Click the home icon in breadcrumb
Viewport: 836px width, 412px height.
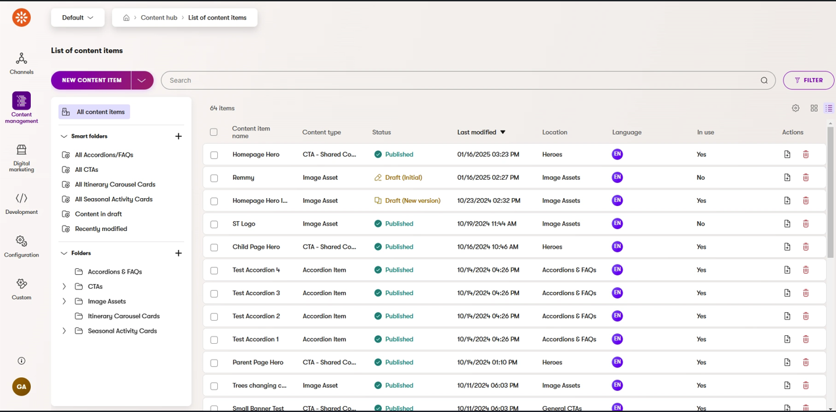(126, 18)
